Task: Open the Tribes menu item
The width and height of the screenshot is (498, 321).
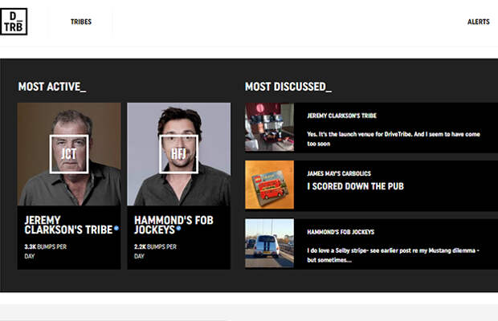Action: (81, 22)
